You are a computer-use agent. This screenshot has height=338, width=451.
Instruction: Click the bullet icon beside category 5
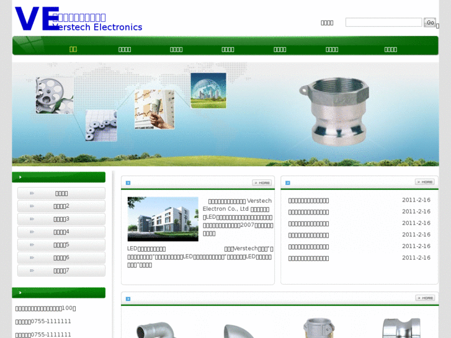point(32,245)
